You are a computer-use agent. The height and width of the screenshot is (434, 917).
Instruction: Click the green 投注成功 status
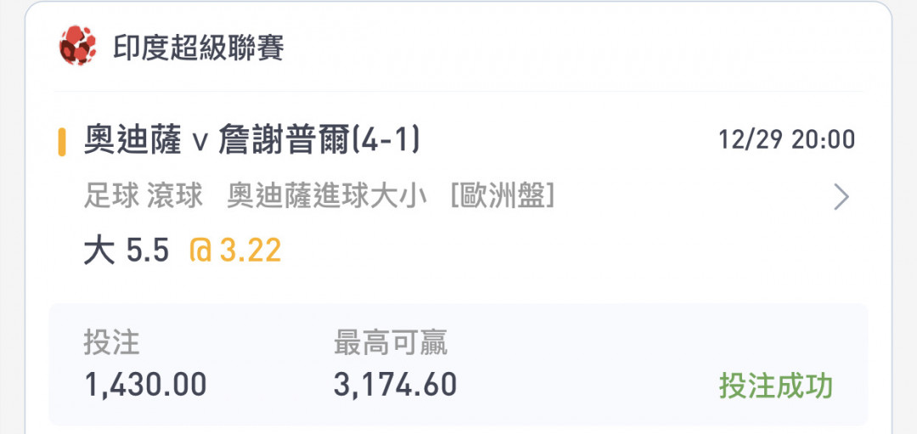pyautogui.click(x=775, y=386)
